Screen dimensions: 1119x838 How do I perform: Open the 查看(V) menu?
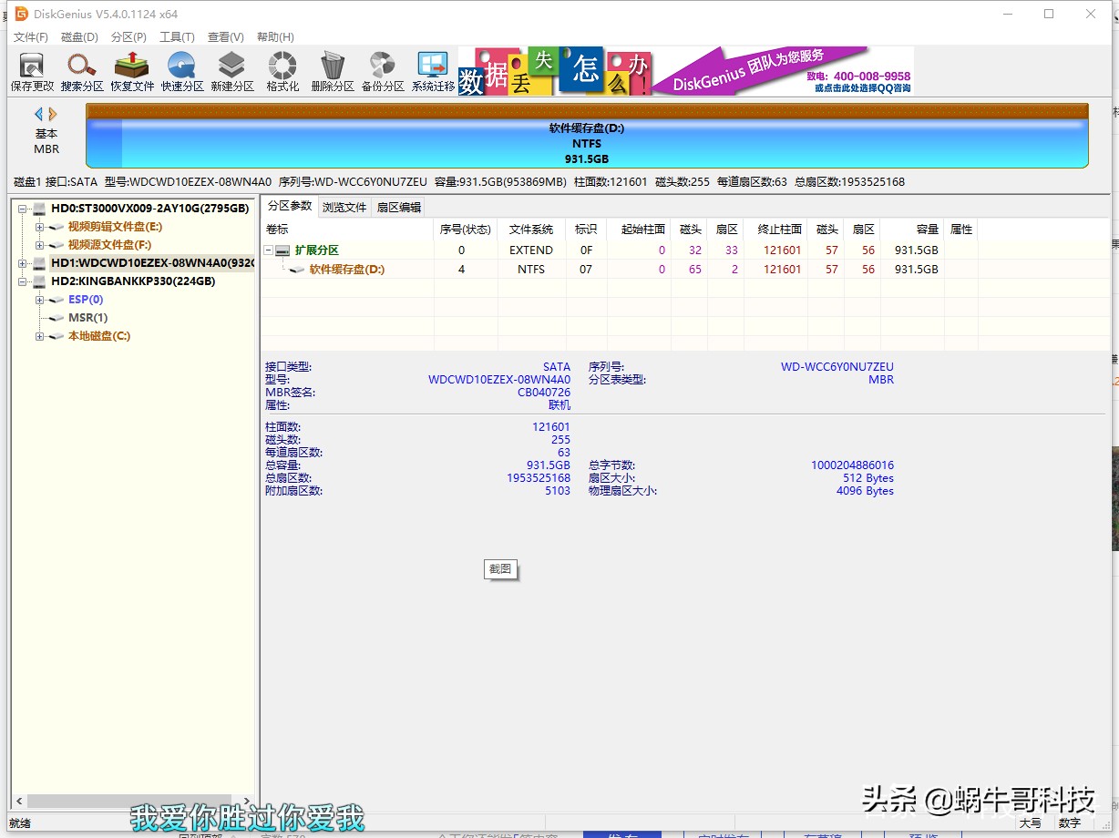(225, 37)
